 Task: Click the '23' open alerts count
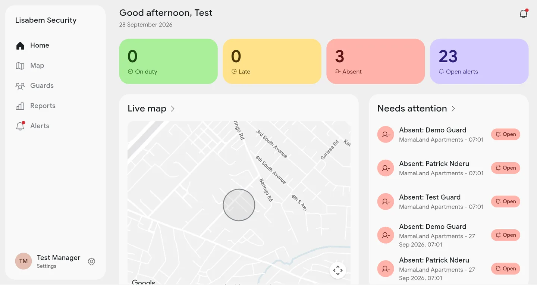448,56
